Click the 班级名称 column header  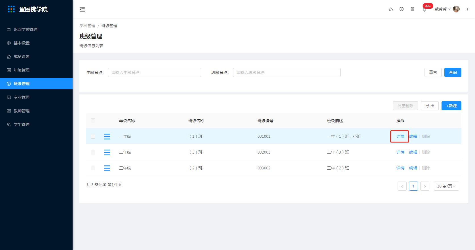[x=196, y=121]
